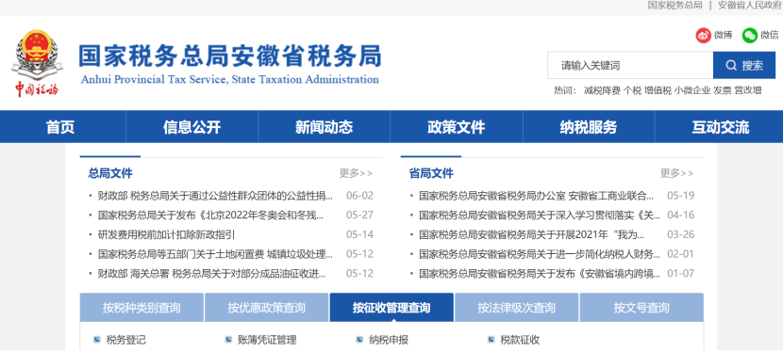Open the WeChat icon link

(750, 36)
